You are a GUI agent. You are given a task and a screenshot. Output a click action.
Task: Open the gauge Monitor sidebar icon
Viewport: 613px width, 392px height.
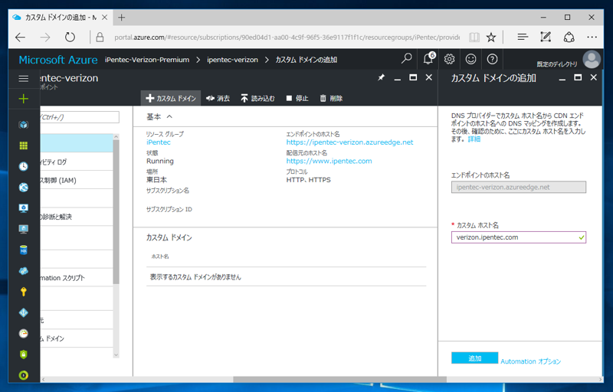(24, 334)
